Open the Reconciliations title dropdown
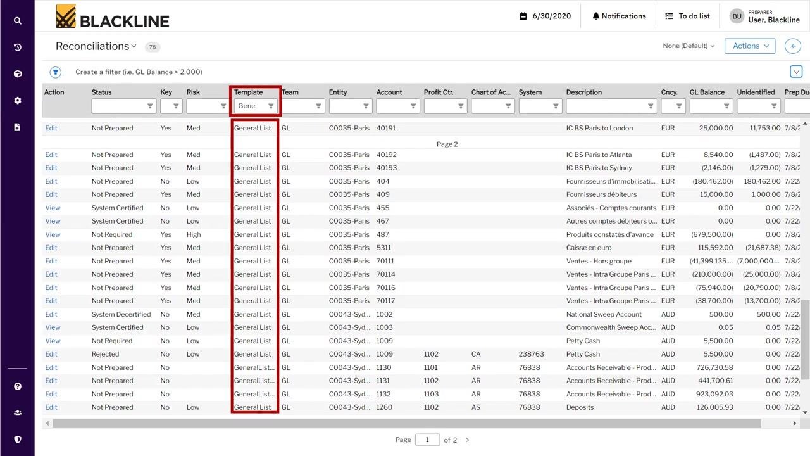Viewport: 810px width, 456px height. 96,46
